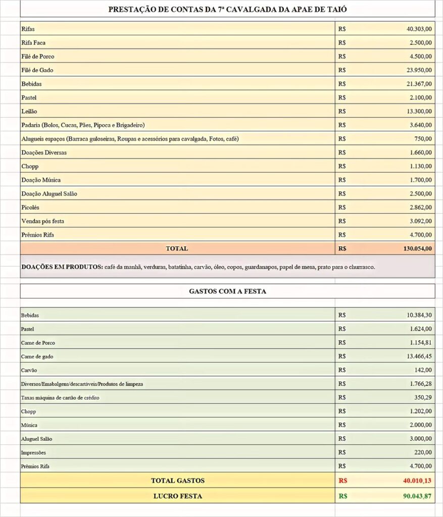
Task: Select the TOTAL income cell 130.054,00
Action: [x=385, y=248]
